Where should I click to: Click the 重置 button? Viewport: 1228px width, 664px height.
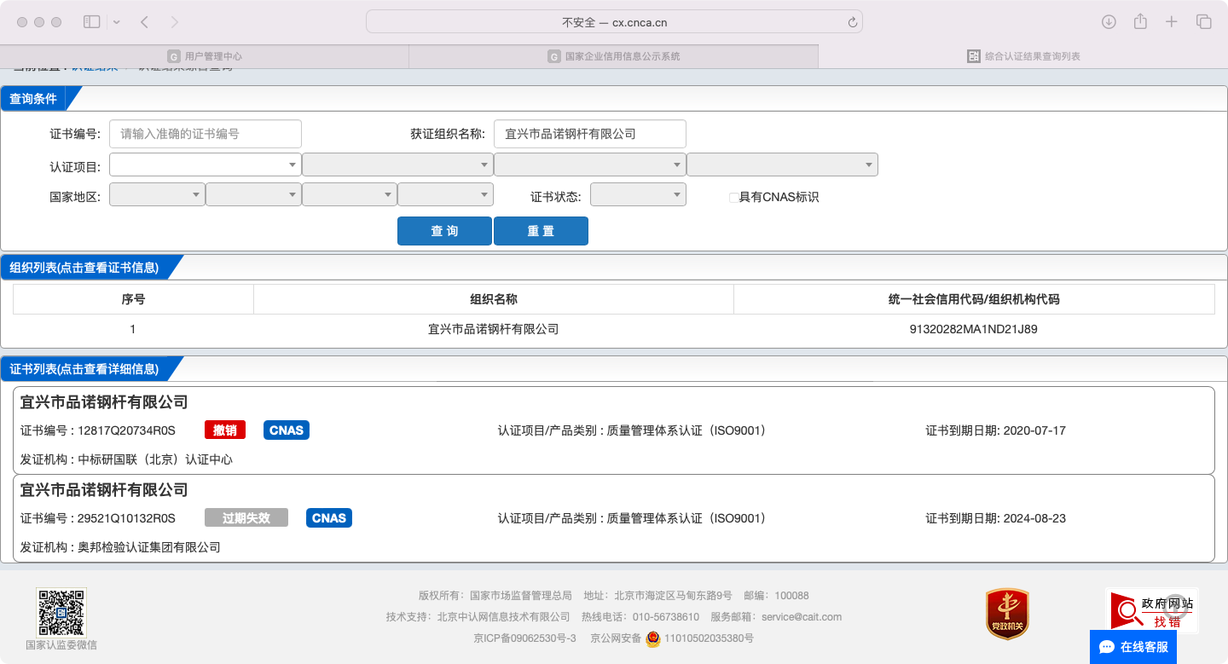(541, 231)
